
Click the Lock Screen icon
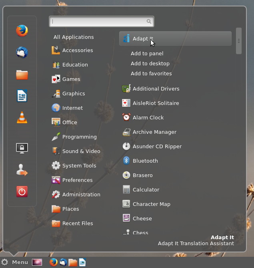pyautogui.click(x=22, y=148)
